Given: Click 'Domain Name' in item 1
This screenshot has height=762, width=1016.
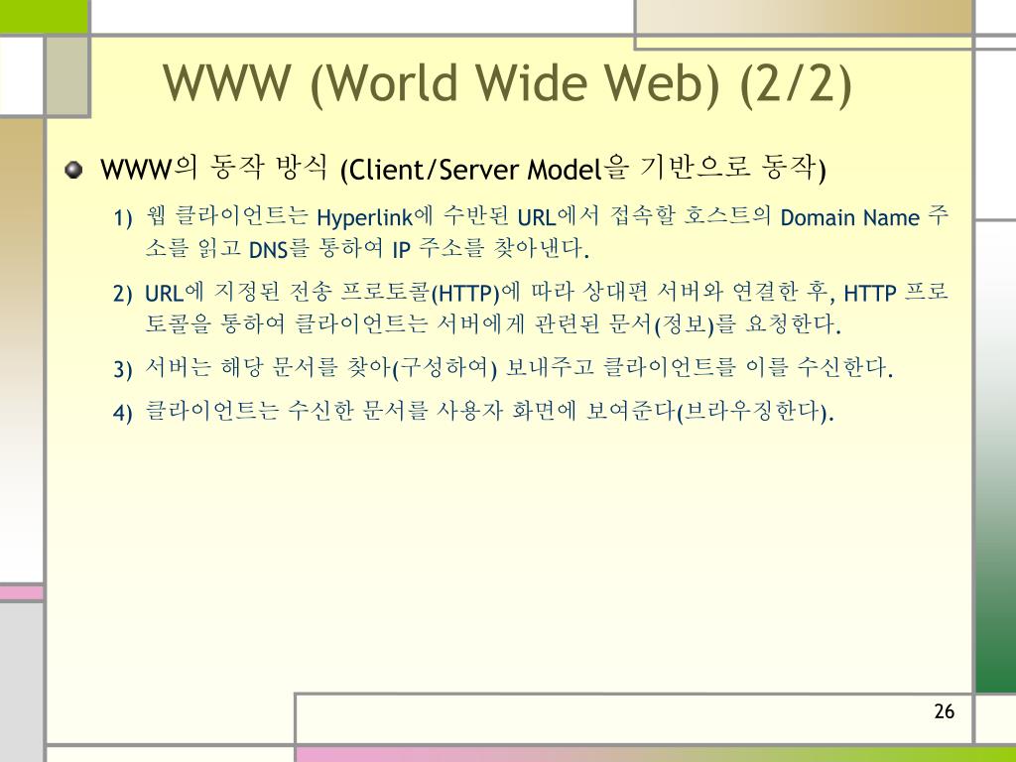Looking at the screenshot, I should [x=849, y=217].
